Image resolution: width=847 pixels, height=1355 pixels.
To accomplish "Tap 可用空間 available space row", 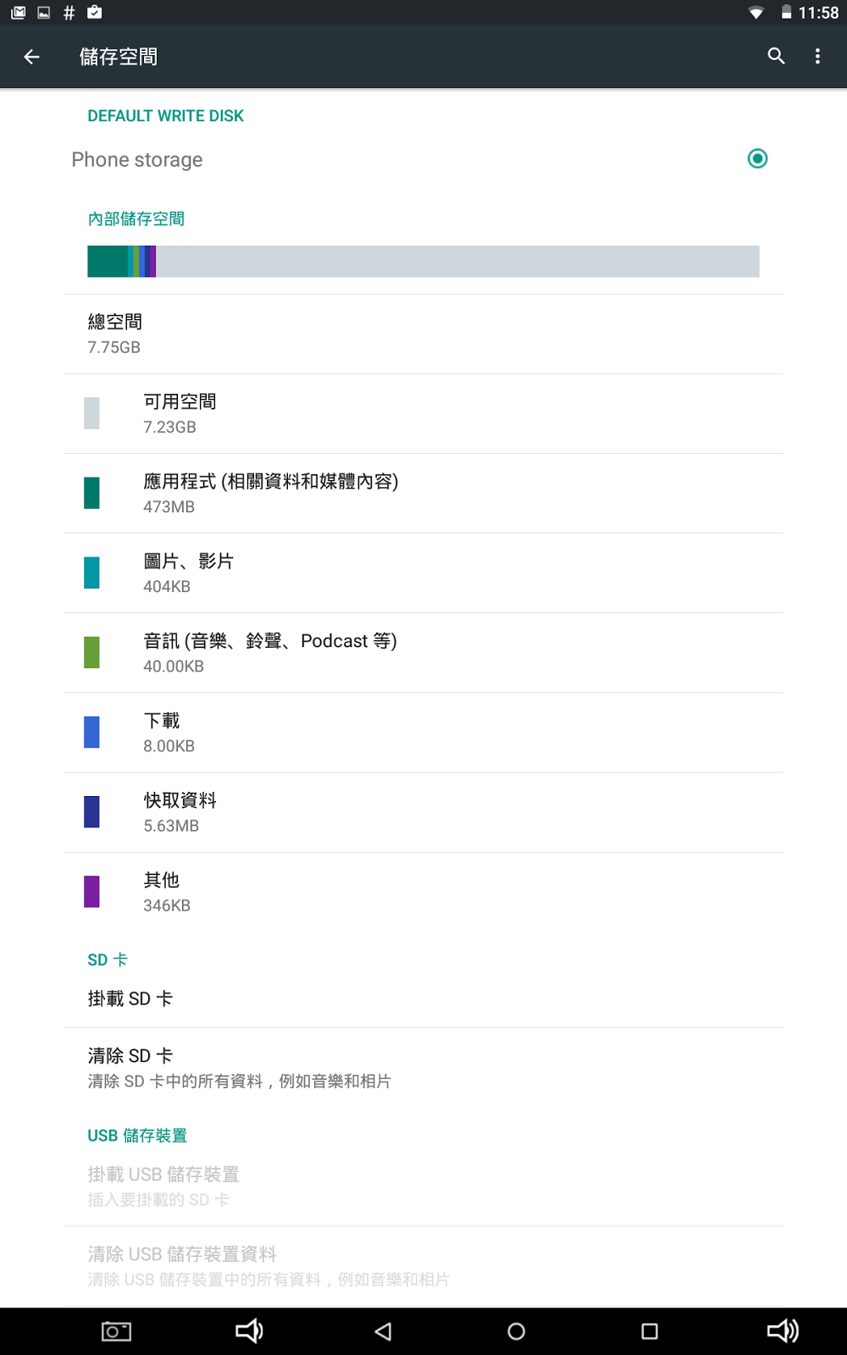I will click(423, 413).
